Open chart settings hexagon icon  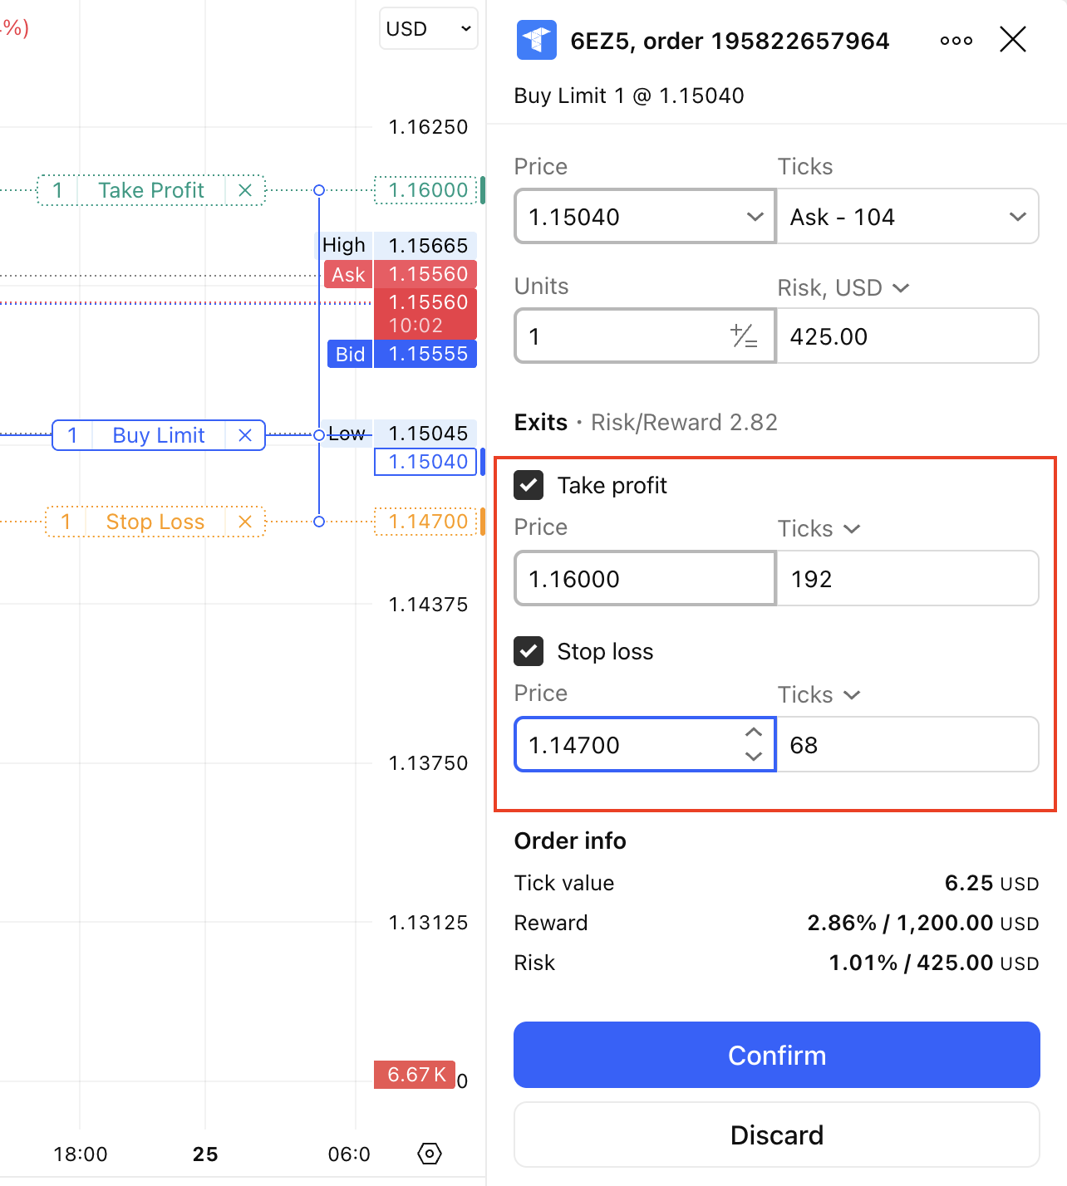point(430,1154)
